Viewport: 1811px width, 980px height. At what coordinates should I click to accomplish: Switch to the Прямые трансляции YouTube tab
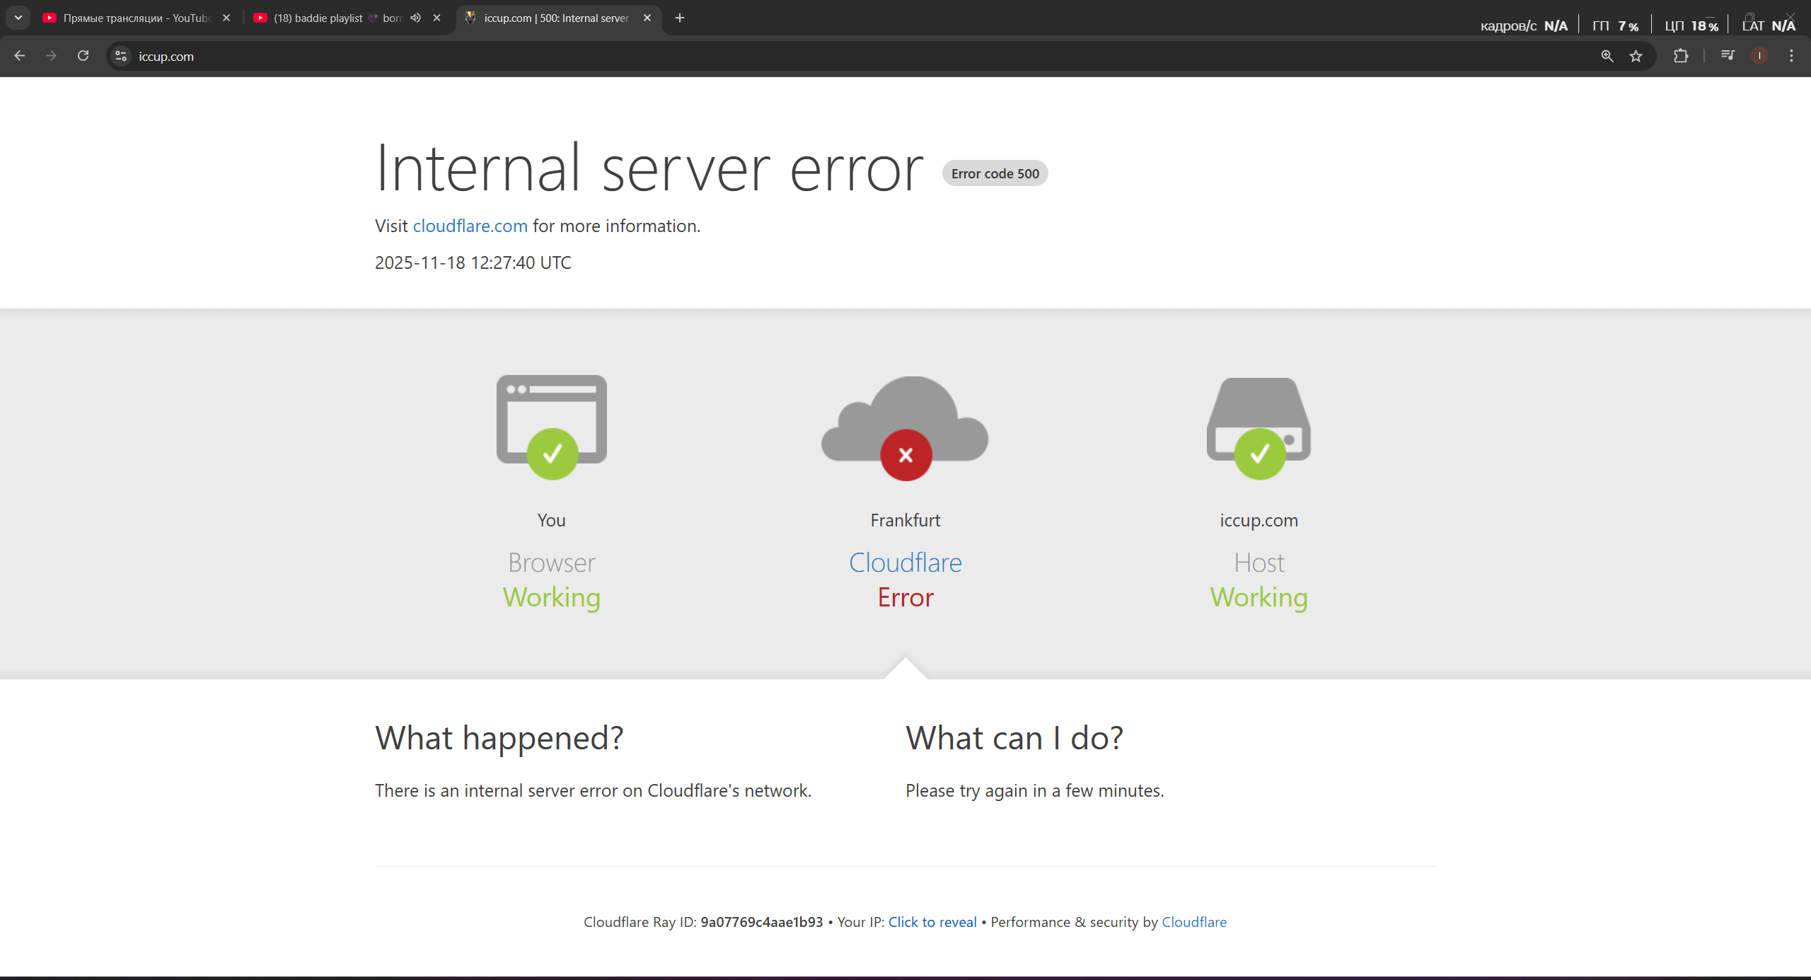(x=134, y=18)
